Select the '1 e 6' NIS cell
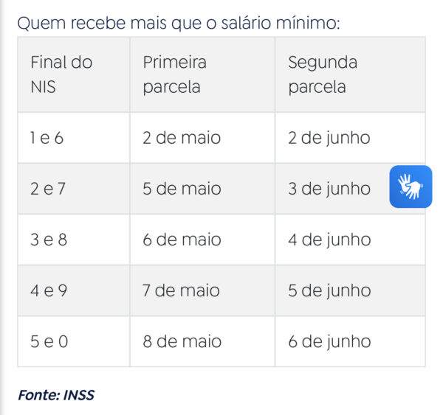 click(x=47, y=138)
